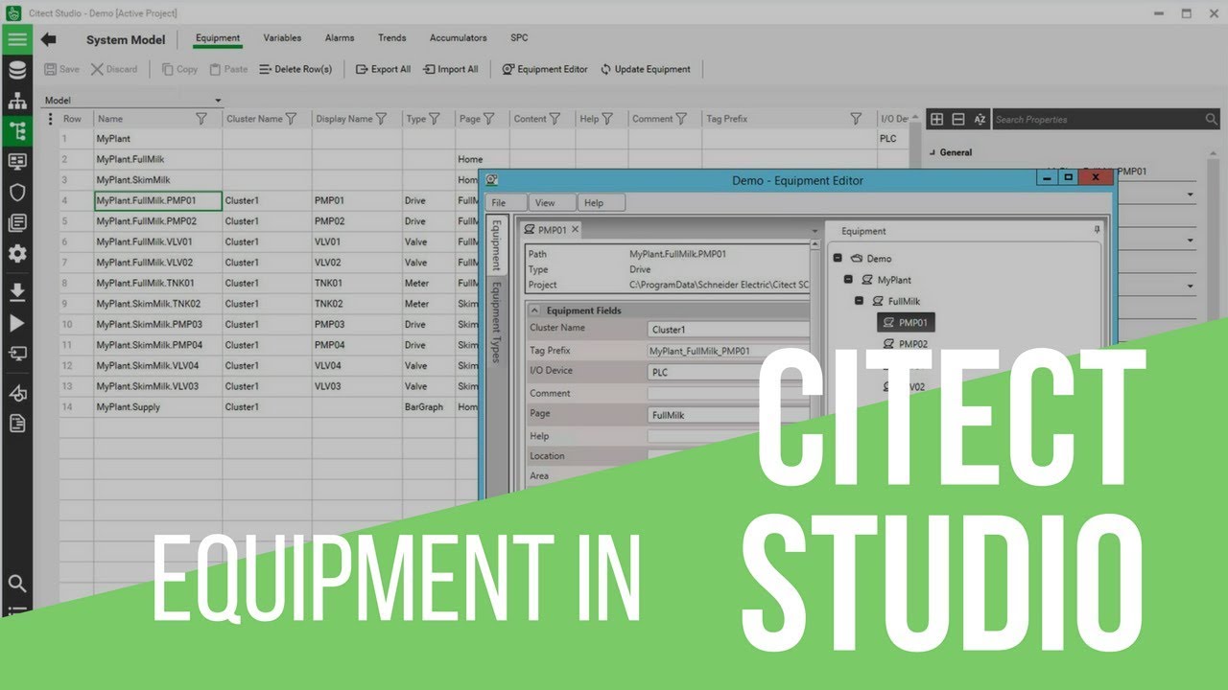Switch to the Alarms tab
The height and width of the screenshot is (690, 1228).
[x=340, y=38]
